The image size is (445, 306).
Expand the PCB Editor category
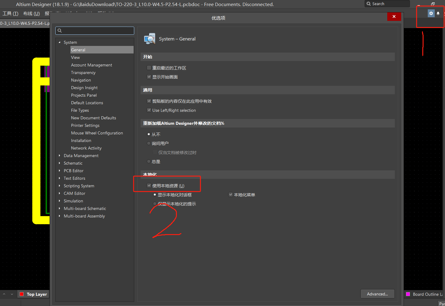pos(60,171)
